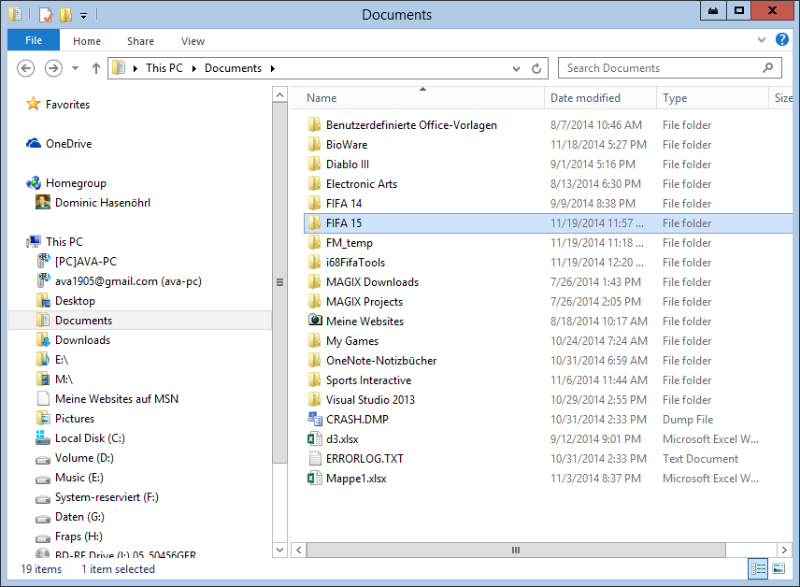Refresh the Documents folder view
The width and height of the screenshot is (800, 587).
(536, 68)
